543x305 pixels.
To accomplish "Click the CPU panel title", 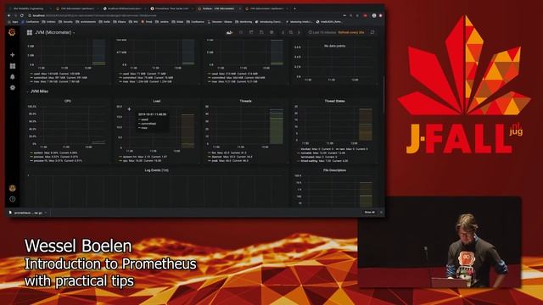I will (x=68, y=101).
